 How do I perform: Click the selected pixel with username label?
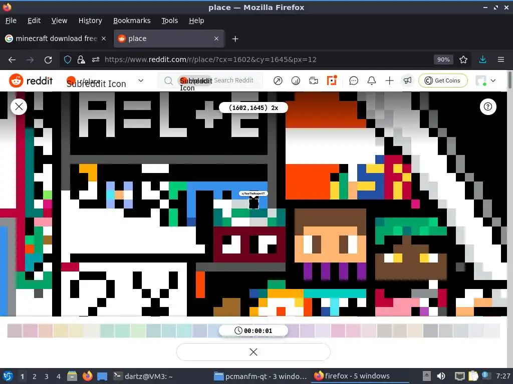(x=254, y=203)
